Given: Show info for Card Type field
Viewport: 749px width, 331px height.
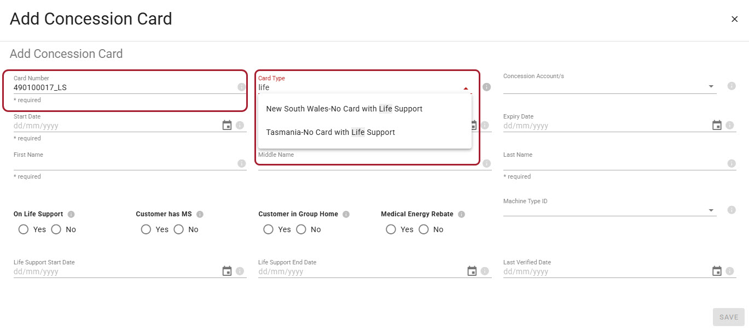Looking at the screenshot, I should click(486, 87).
